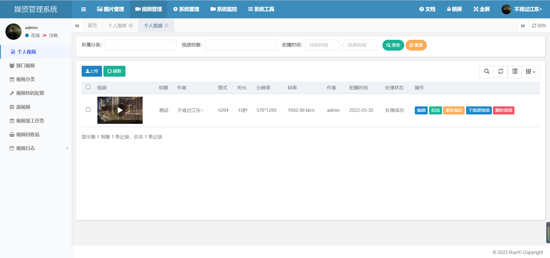The image size is (550, 258).
Task: Click 注销 to log out
Action: 50,35
